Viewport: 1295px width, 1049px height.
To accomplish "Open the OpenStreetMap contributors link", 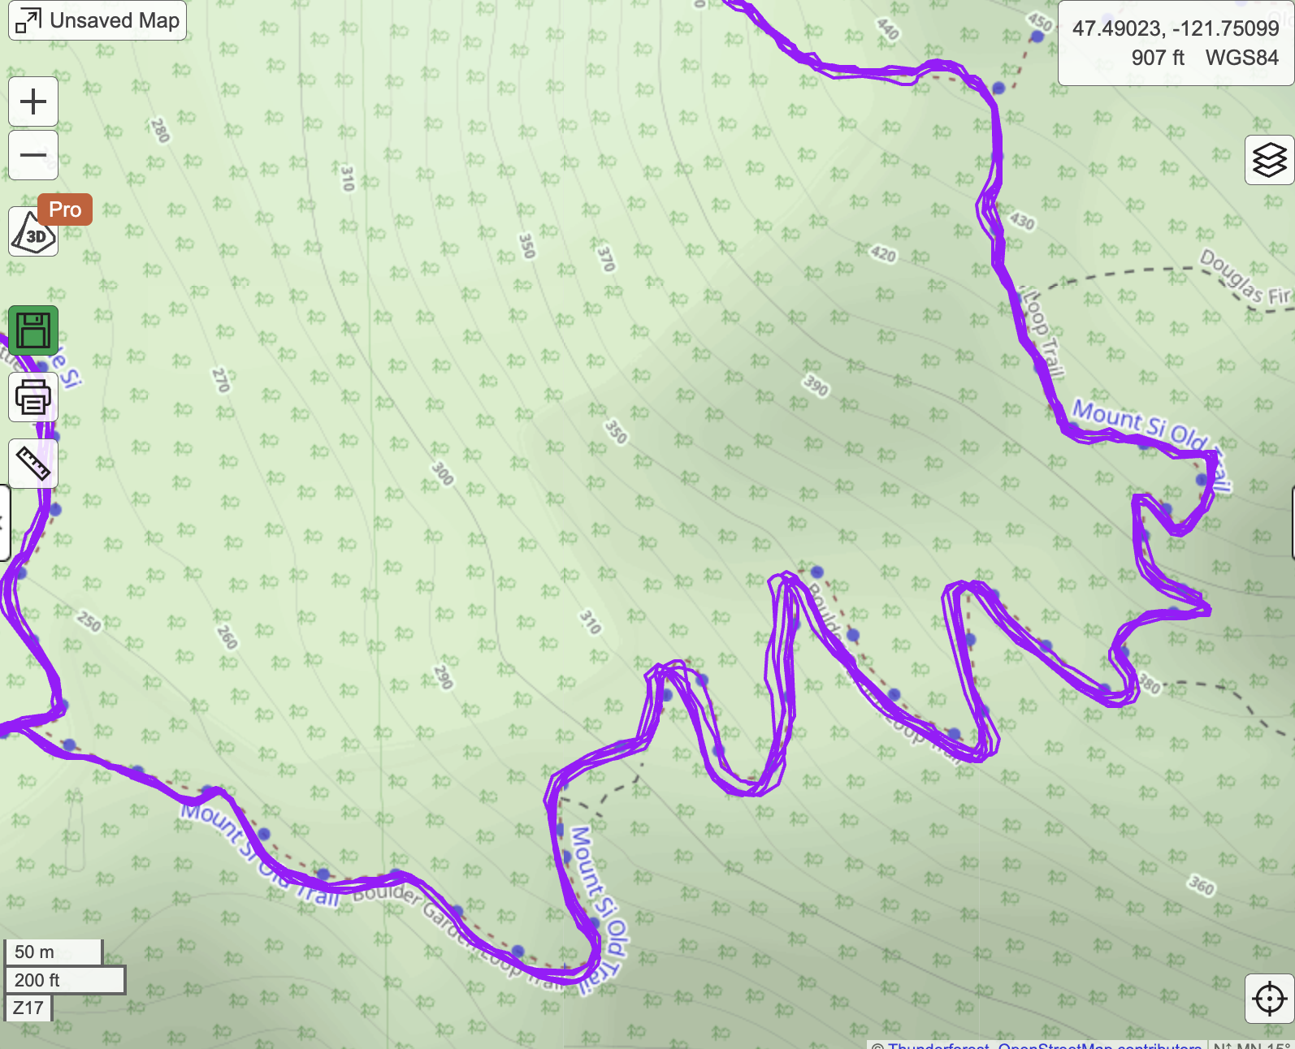I will pos(1099,1045).
